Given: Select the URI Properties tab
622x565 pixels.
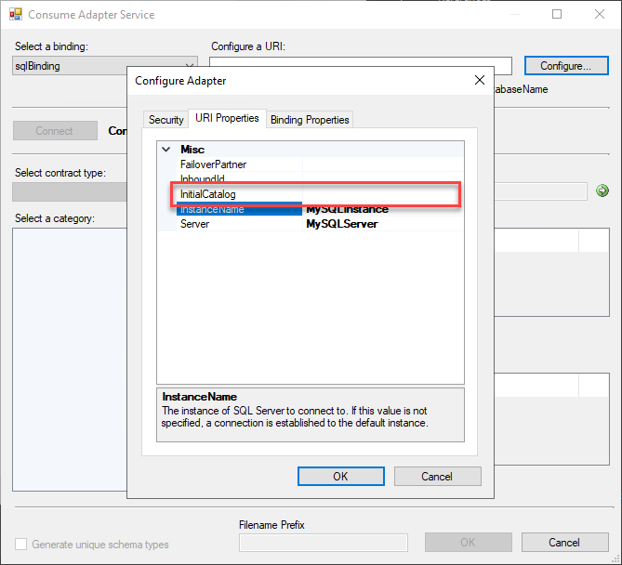Looking at the screenshot, I should click(226, 119).
